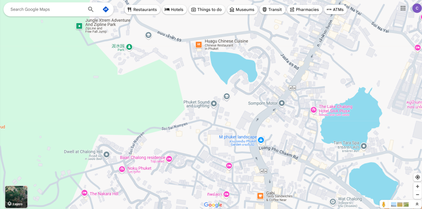
Task: Open the Google apps grid
Action: (403, 8)
